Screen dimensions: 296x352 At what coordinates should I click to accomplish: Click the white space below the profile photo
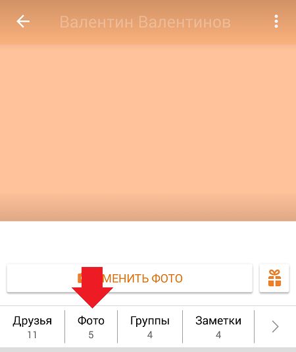tap(148, 243)
